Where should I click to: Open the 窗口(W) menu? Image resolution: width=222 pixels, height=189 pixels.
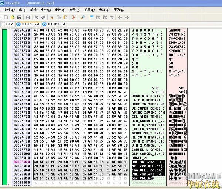104,10
